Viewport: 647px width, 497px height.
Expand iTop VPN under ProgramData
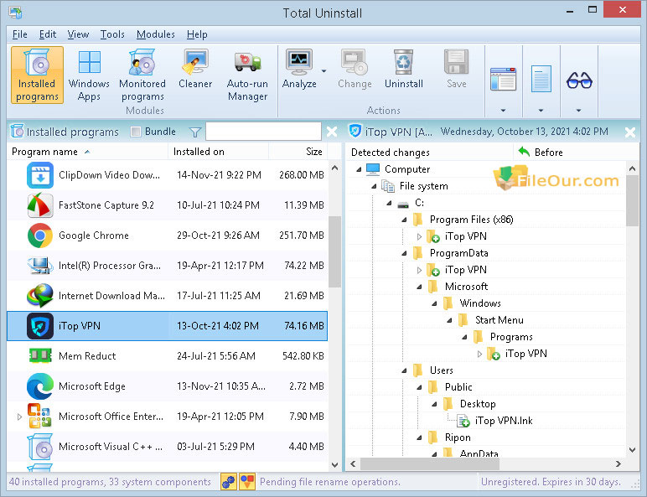point(419,270)
